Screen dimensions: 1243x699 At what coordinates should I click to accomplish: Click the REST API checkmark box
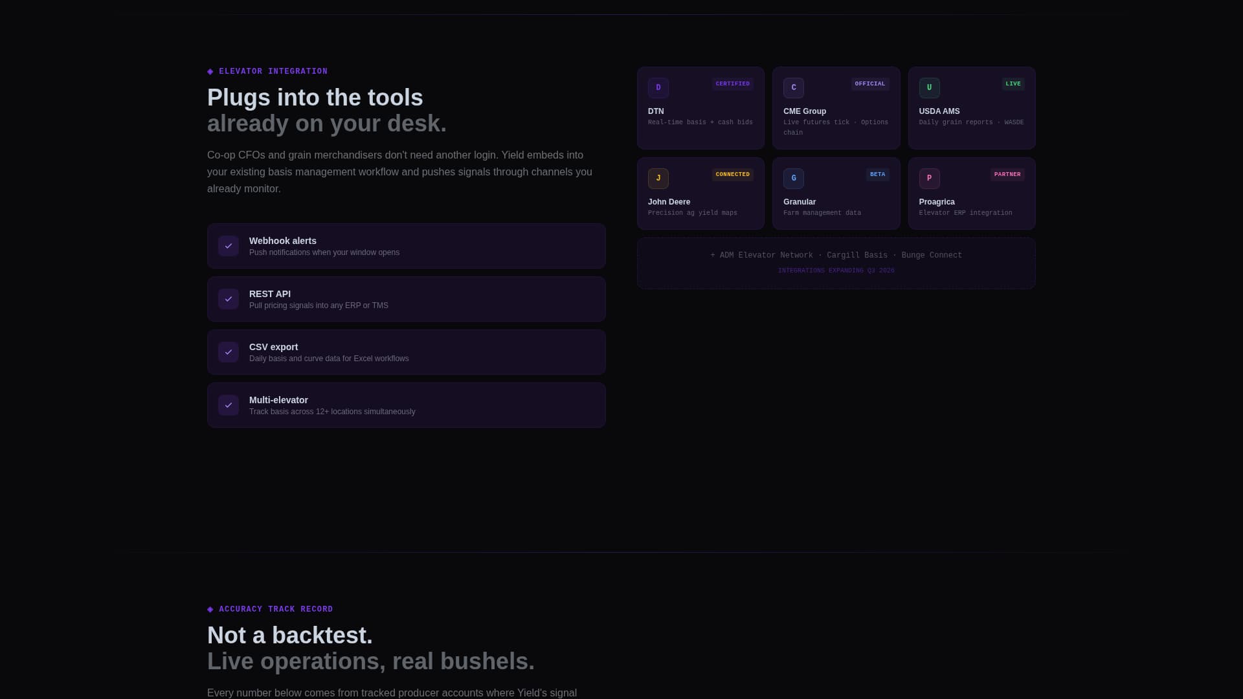(229, 299)
